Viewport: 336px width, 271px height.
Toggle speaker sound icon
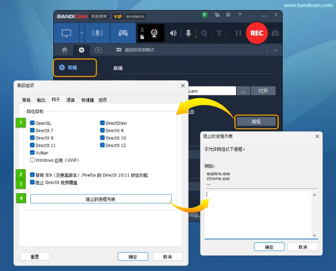pos(173,33)
